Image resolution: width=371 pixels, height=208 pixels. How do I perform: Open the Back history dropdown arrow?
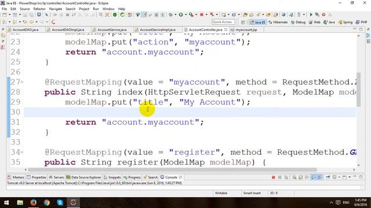[x=36, y=22]
